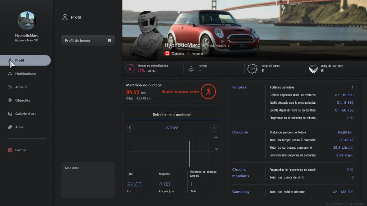Go to next month after 2/2022
The height and width of the screenshot is (206, 367).
coord(214,128)
